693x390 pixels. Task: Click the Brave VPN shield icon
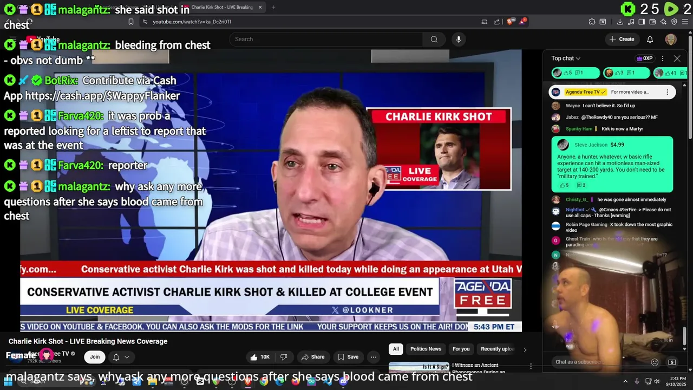point(674,22)
